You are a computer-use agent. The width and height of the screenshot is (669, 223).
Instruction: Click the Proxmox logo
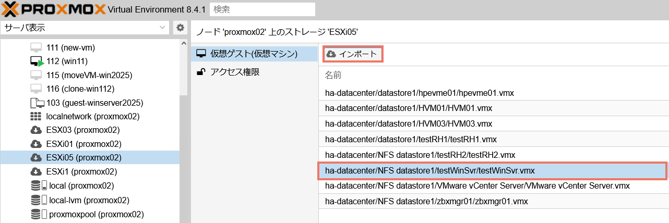tap(52, 9)
